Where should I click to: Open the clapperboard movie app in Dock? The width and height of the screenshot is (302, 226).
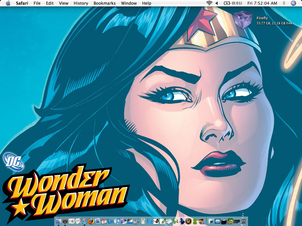[x=130, y=221]
